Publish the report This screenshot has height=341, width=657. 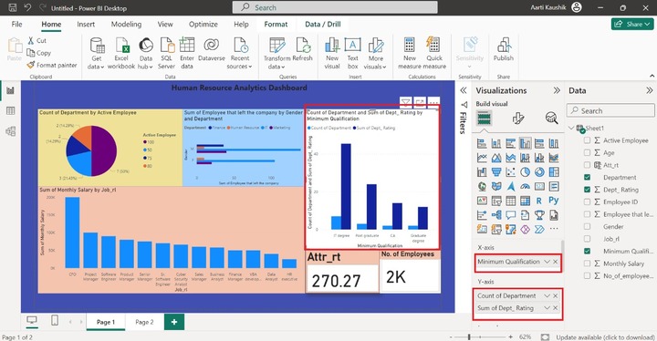coord(503,49)
